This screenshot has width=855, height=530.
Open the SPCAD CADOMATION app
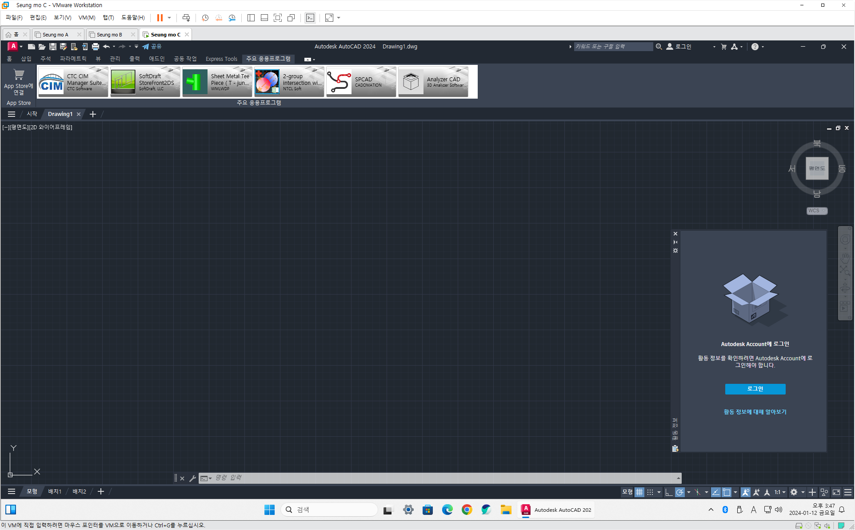click(361, 82)
